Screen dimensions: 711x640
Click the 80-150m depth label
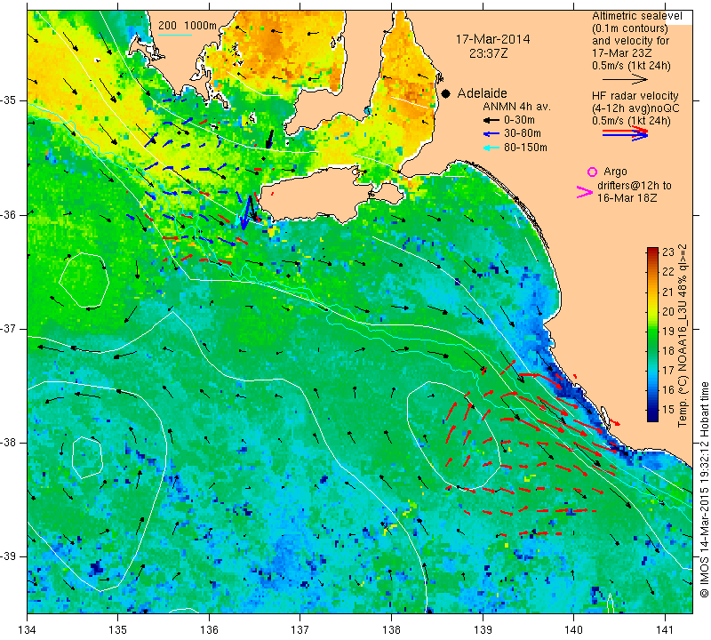pos(525,148)
